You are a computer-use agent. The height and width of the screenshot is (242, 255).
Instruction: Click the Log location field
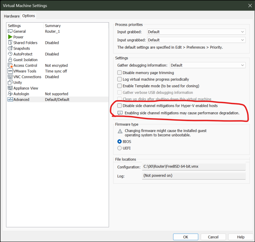(194, 176)
